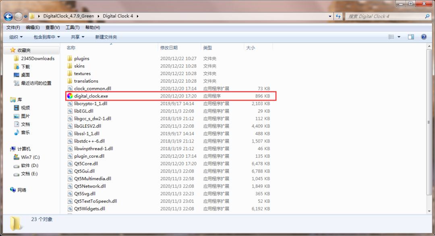Viewport: 435px width, 236px height.
Task: Select DigitalClock_4.7.9_Green in the address path
Action: pyautogui.click(x=68, y=16)
